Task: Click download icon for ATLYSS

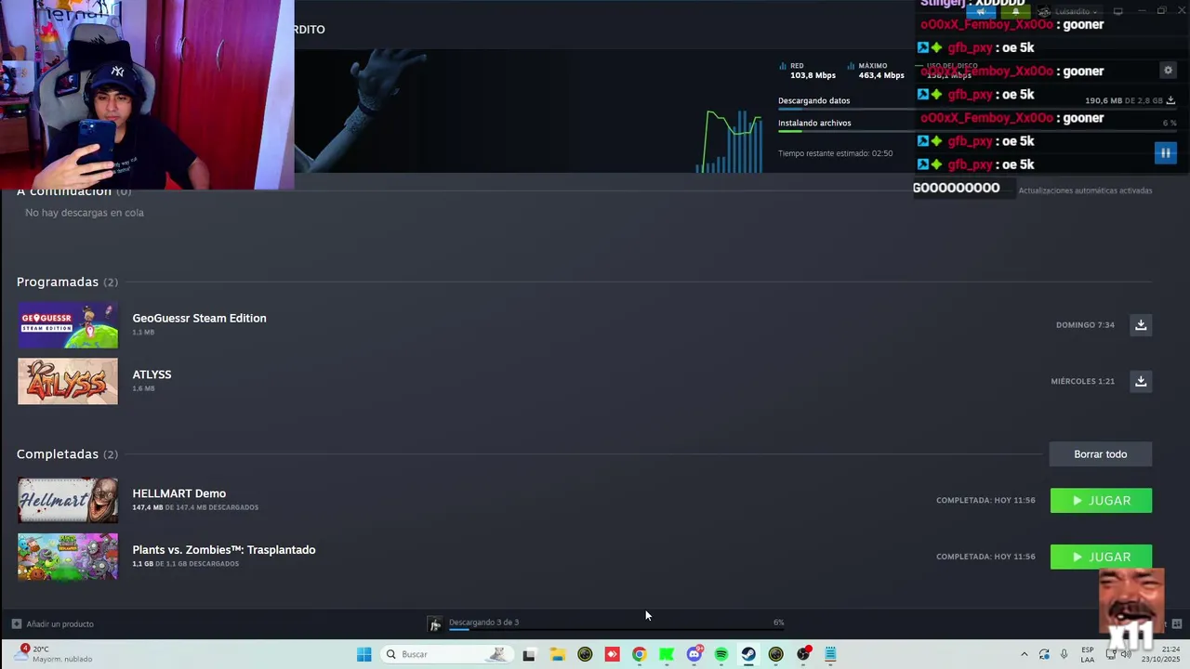Action: [x=1141, y=381]
